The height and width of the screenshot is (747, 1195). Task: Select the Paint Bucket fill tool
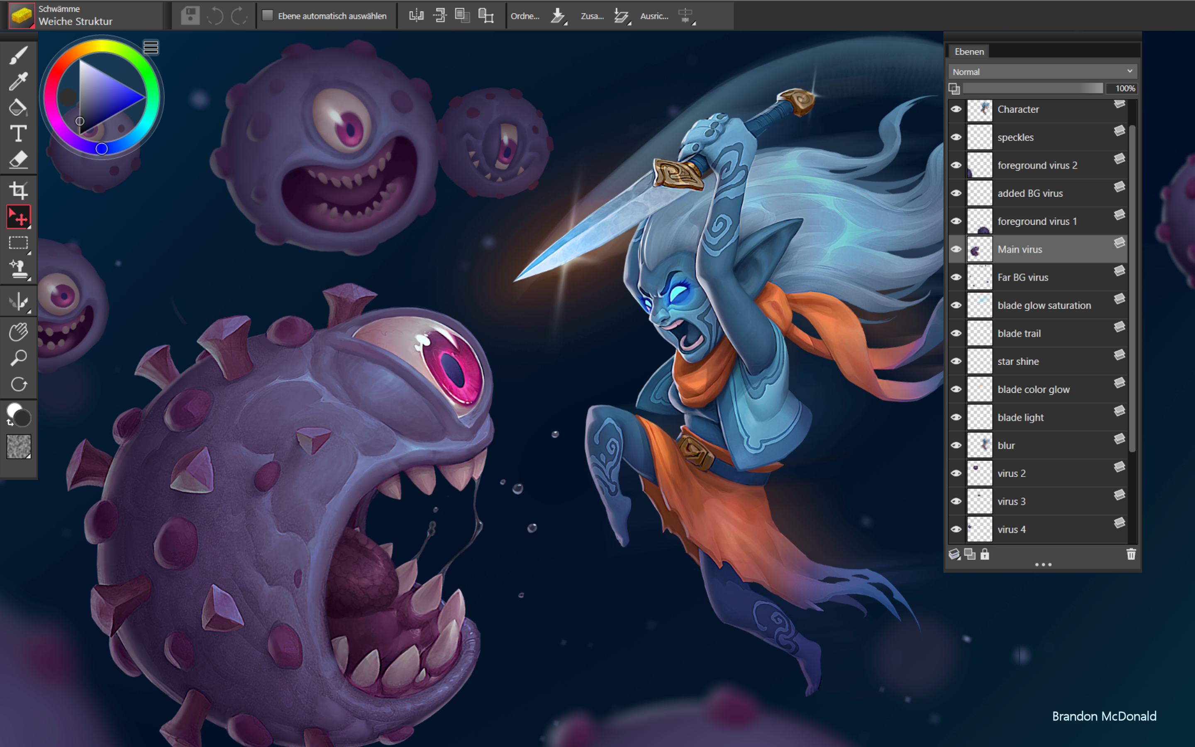18,107
